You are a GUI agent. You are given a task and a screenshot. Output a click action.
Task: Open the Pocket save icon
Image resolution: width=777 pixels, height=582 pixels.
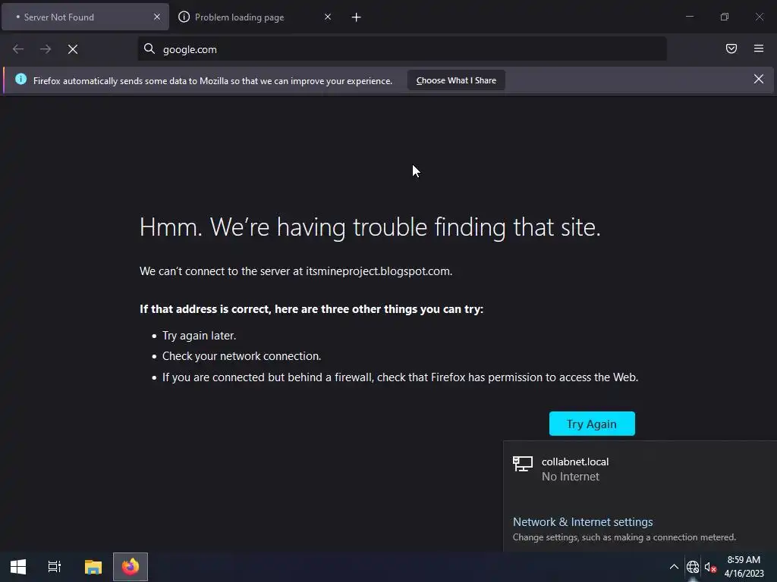[731, 48]
